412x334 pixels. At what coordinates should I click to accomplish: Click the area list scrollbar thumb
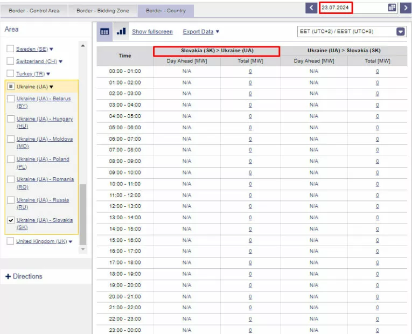[x=83, y=214]
